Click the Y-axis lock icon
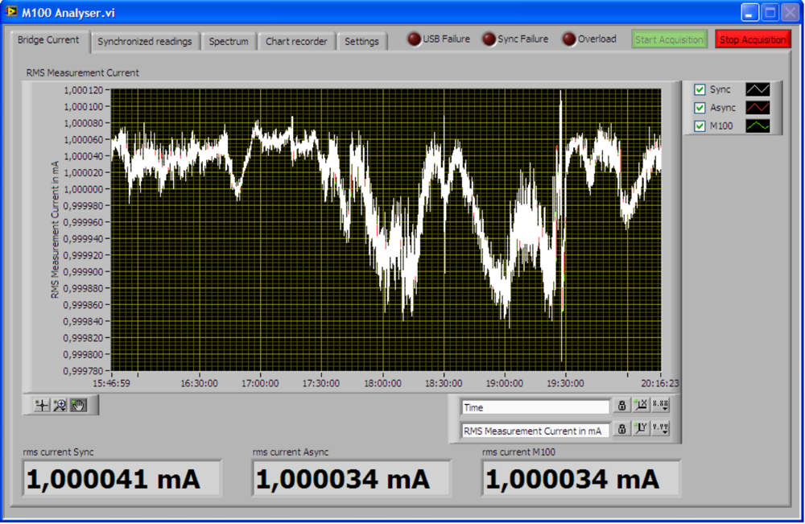This screenshot has height=524, width=805. [x=621, y=429]
